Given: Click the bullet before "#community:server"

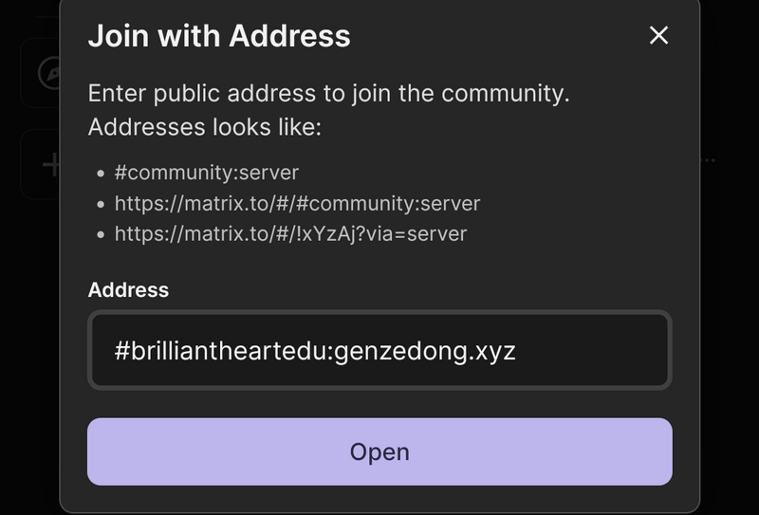Looking at the screenshot, I should (x=102, y=174).
